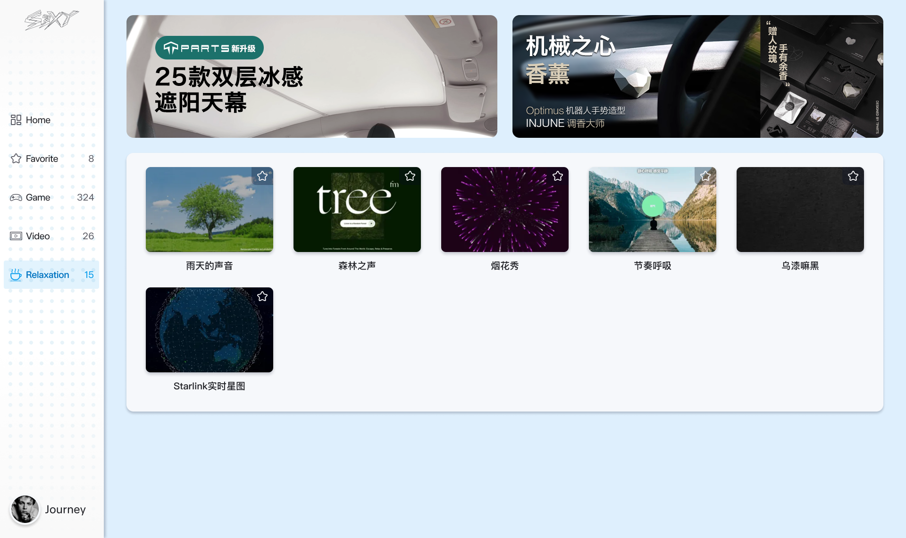Image resolution: width=906 pixels, height=538 pixels.
Task: Click the Video count 26
Action: (x=88, y=236)
